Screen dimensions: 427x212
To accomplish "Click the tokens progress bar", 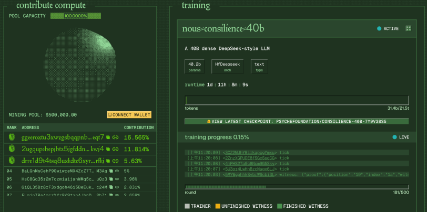I will point(297,100).
